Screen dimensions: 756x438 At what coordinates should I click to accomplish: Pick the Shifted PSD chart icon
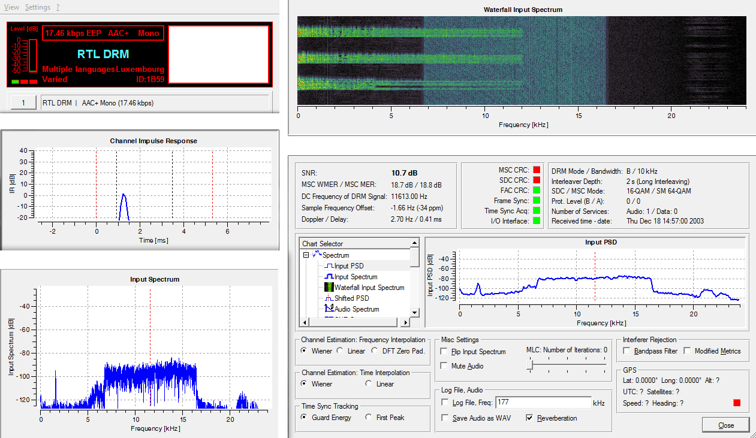[329, 298]
